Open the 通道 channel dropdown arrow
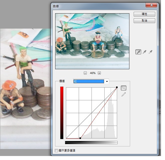Viewport: 165px width, 160px height. coord(107,81)
